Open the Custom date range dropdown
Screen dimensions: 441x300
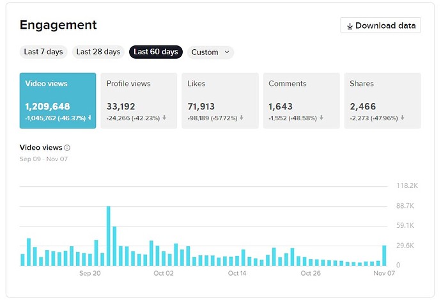211,52
